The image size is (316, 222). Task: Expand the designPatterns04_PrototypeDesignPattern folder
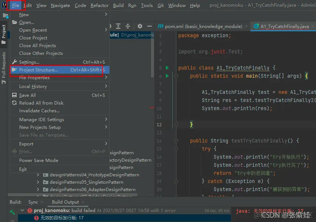pyautogui.click(x=38, y=175)
